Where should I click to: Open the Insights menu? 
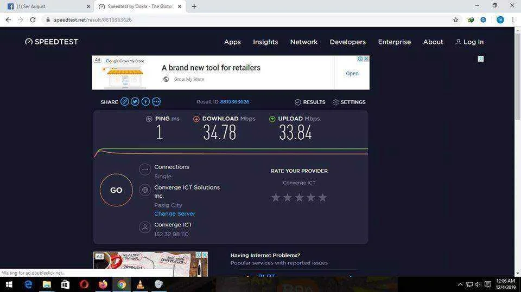coord(265,42)
